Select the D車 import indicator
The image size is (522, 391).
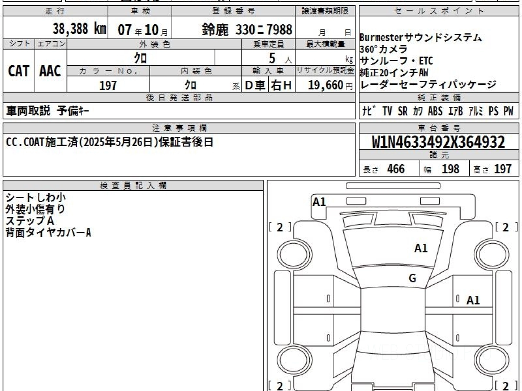tap(255, 86)
